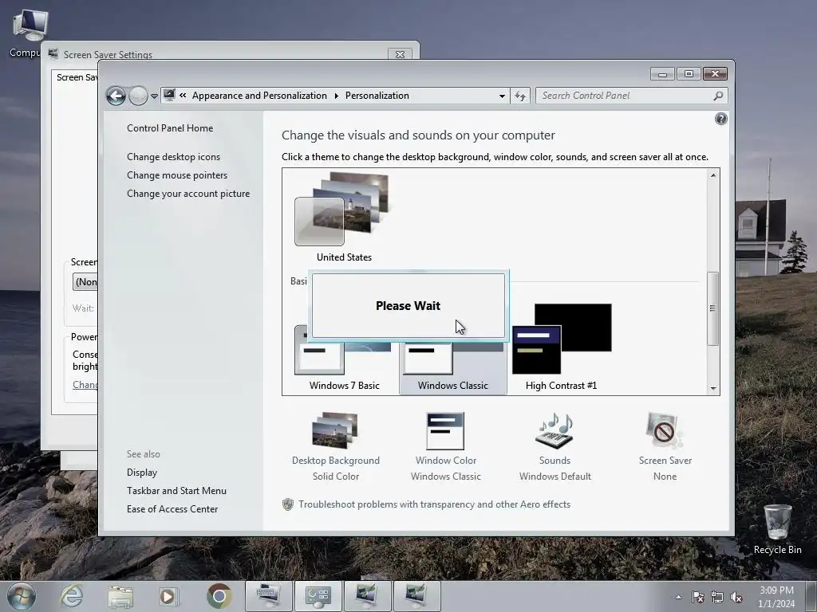Launch Google Chrome from taskbar
The height and width of the screenshot is (612, 817).
(x=219, y=596)
